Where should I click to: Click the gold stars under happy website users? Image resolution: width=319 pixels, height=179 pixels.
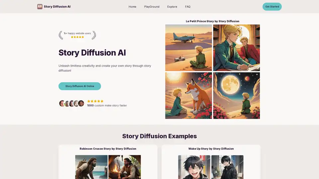click(x=77, y=37)
